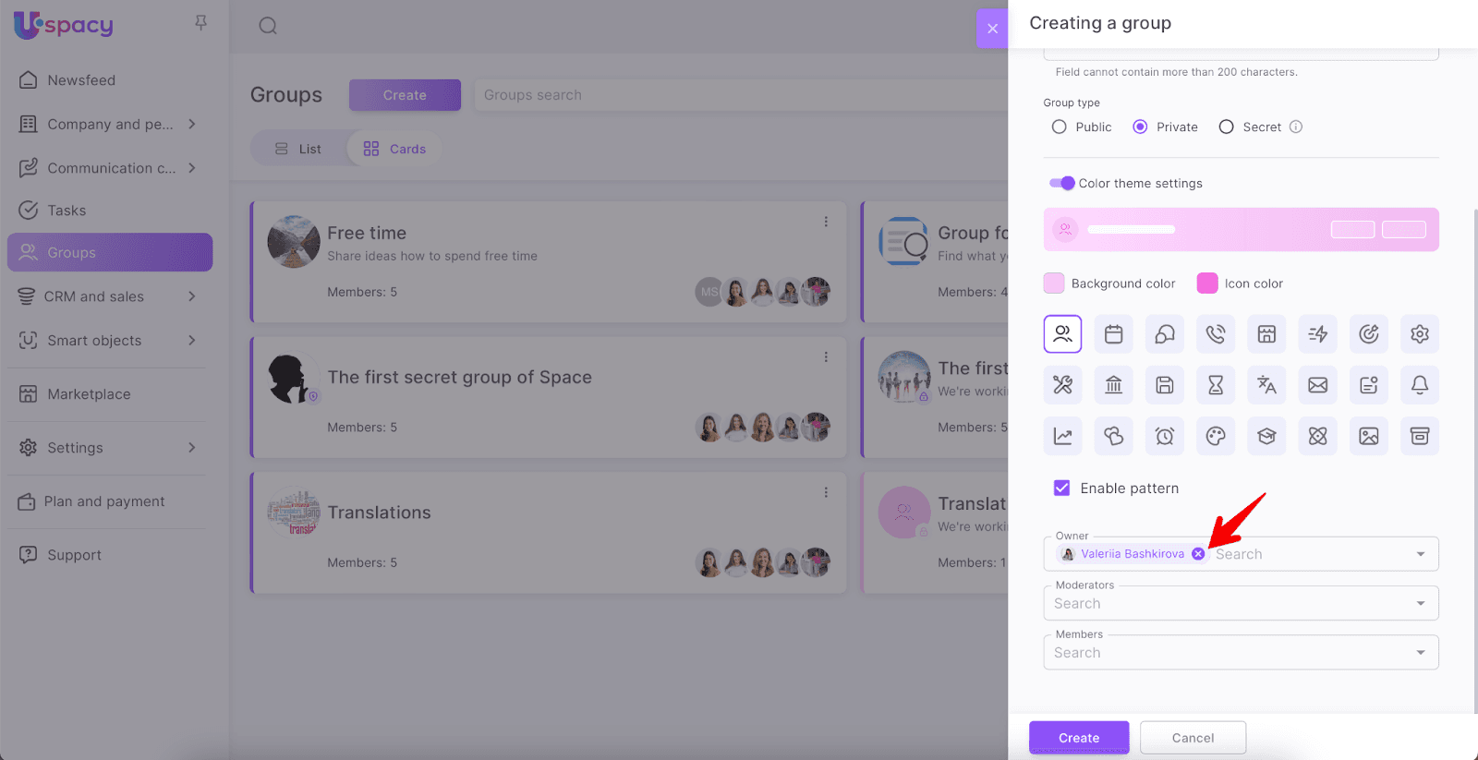Viewport: 1478px width, 760px height.
Task: Expand Company and people menu
Action: [x=192, y=124]
